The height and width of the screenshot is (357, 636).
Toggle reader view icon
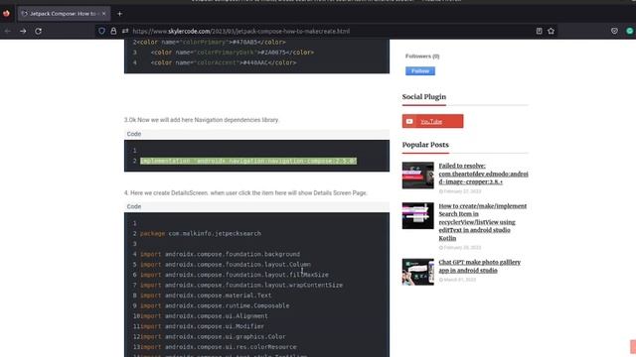539,31
